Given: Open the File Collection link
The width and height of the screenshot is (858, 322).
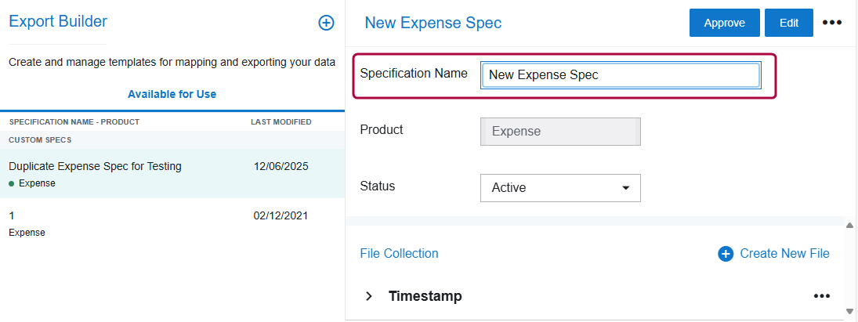Looking at the screenshot, I should pos(399,254).
